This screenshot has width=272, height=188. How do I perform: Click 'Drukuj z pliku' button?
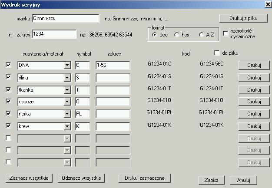243,18
